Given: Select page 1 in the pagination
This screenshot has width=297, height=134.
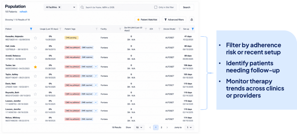Looking at the screenshot, I should (156, 127).
